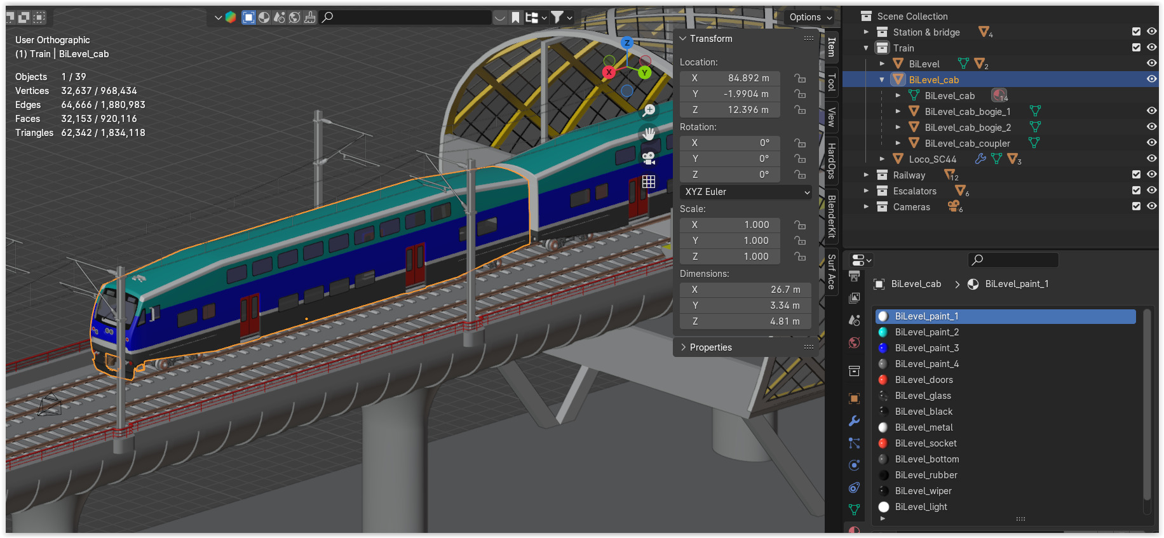Open the Modifiers wrench properties tab

pyautogui.click(x=855, y=420)
